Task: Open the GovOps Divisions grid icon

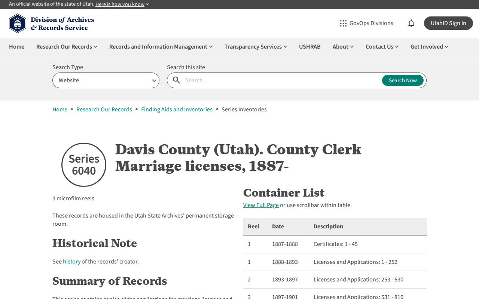Action: [x=343, y=23]
